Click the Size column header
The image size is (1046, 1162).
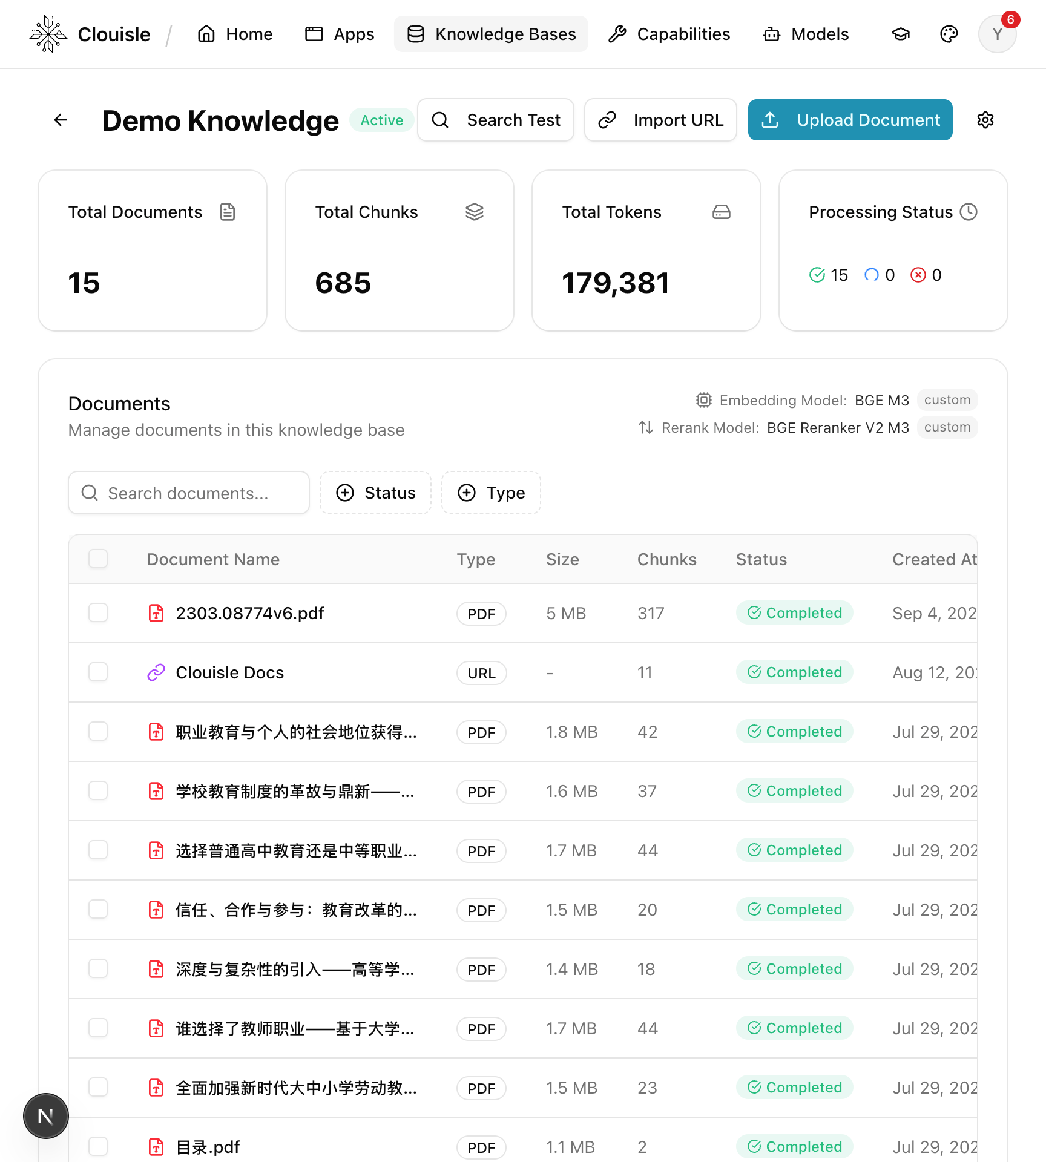(x=562, y=559)
